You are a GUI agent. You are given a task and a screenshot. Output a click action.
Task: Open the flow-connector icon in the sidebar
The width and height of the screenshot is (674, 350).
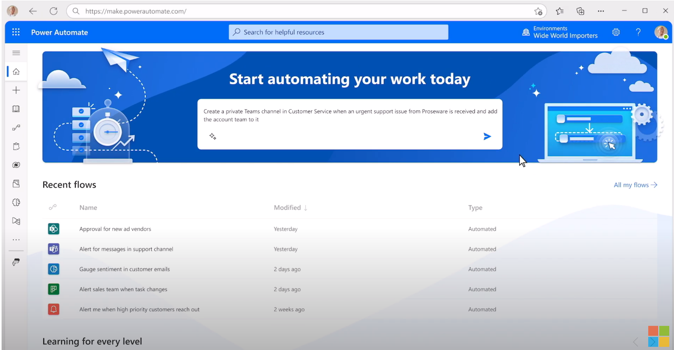[16, 128]
